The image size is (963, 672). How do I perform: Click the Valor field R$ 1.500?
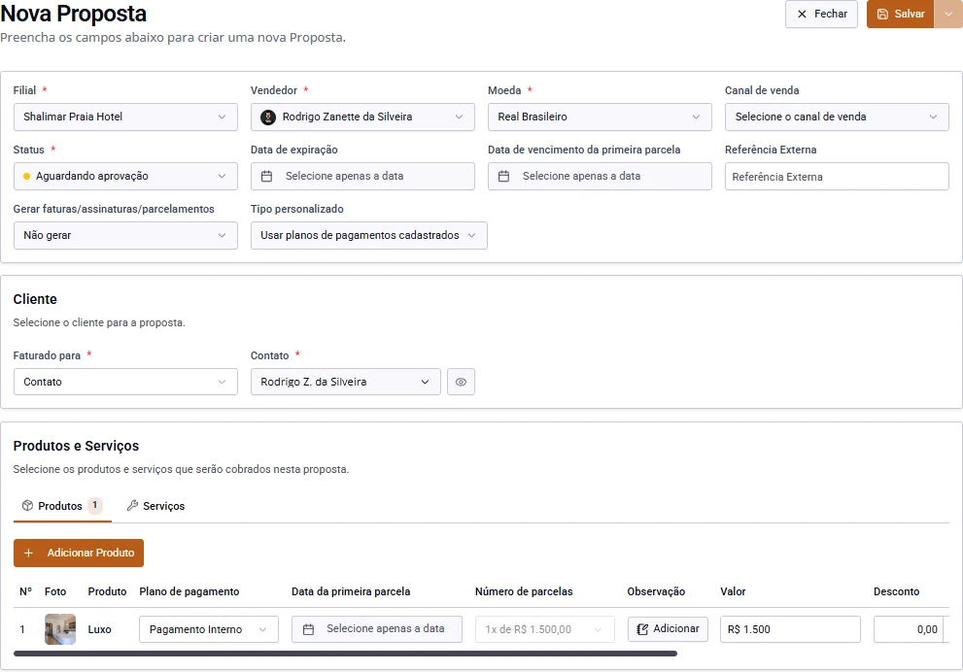(790, 629)
